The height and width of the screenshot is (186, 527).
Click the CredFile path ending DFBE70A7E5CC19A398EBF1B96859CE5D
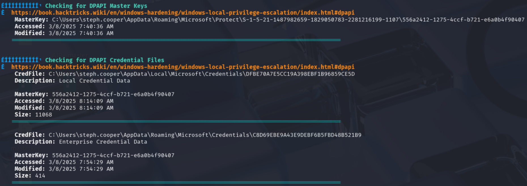(x=202, y=74)
